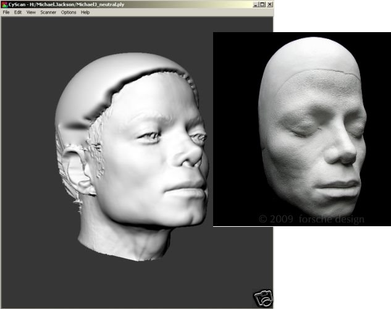The image size is (391, 309).
Task: Close the CyScan window
Action: [269, 4]
